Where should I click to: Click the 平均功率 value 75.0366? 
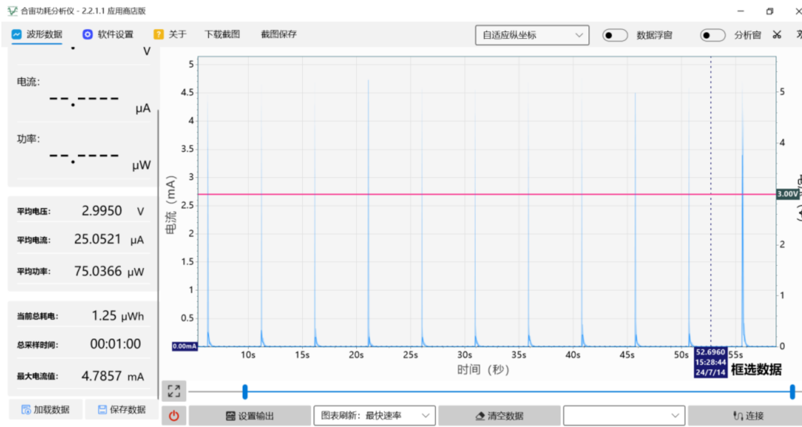coord(98,271)
